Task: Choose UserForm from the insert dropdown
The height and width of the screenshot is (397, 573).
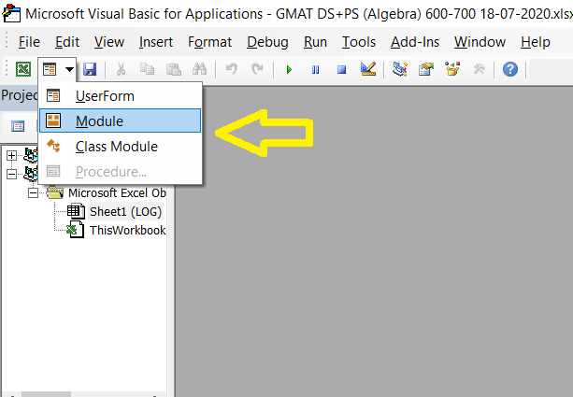Action: click(x=121, y=96)
